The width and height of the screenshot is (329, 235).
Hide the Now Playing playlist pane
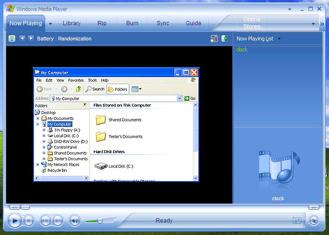click(x=225, y=39)
